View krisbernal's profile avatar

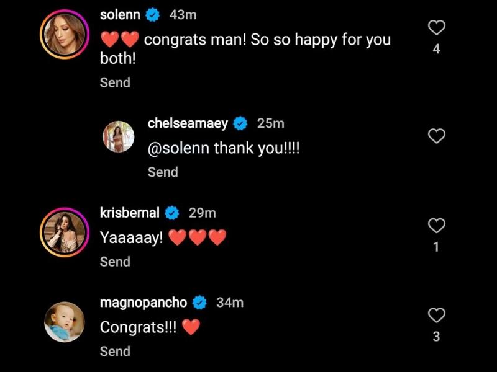pos(65,231)
